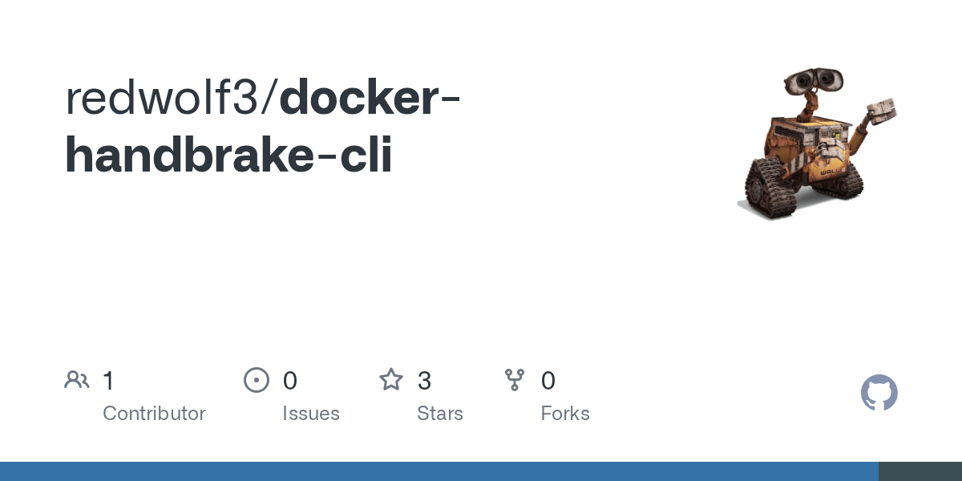The width and height of the screenshot is (962, 481).
Task: Open the "Forks" label
Action: [565, 414]
